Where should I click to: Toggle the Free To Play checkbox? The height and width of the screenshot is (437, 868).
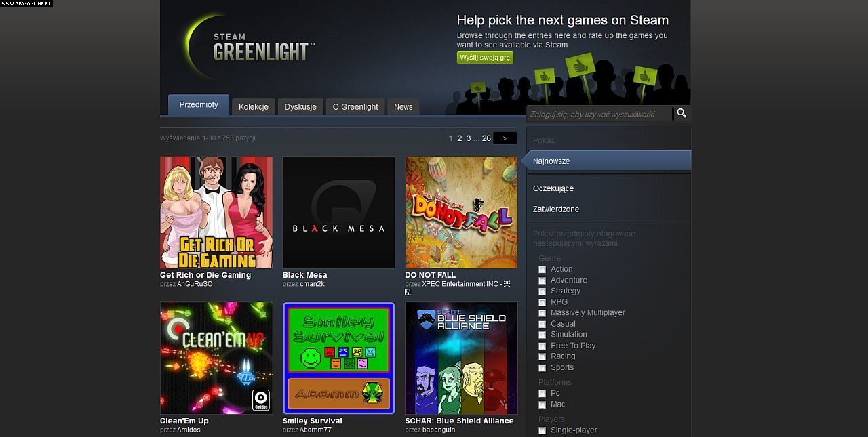tap(542, 346)
